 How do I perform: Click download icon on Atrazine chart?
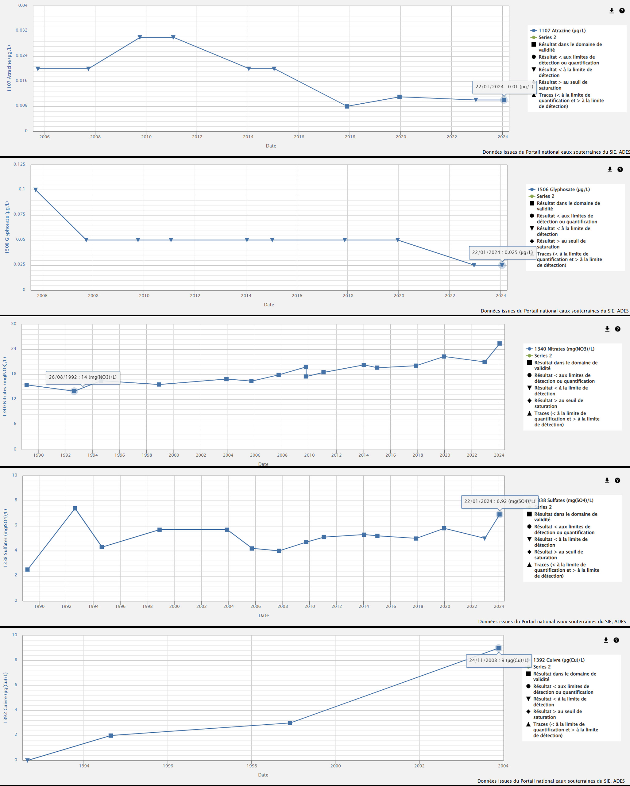tap(612, 11)
